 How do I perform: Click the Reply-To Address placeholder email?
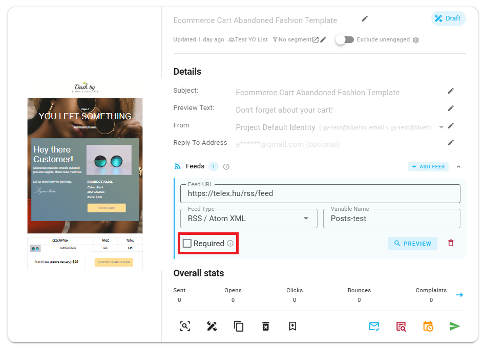[x=287, y=144]
